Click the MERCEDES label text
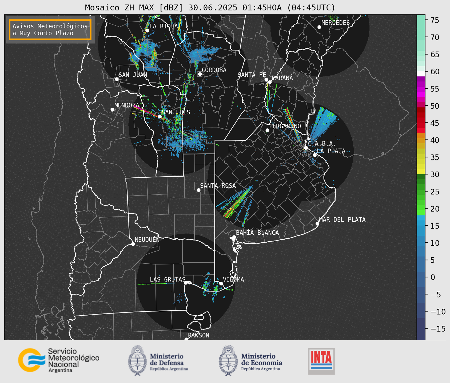 336,23
